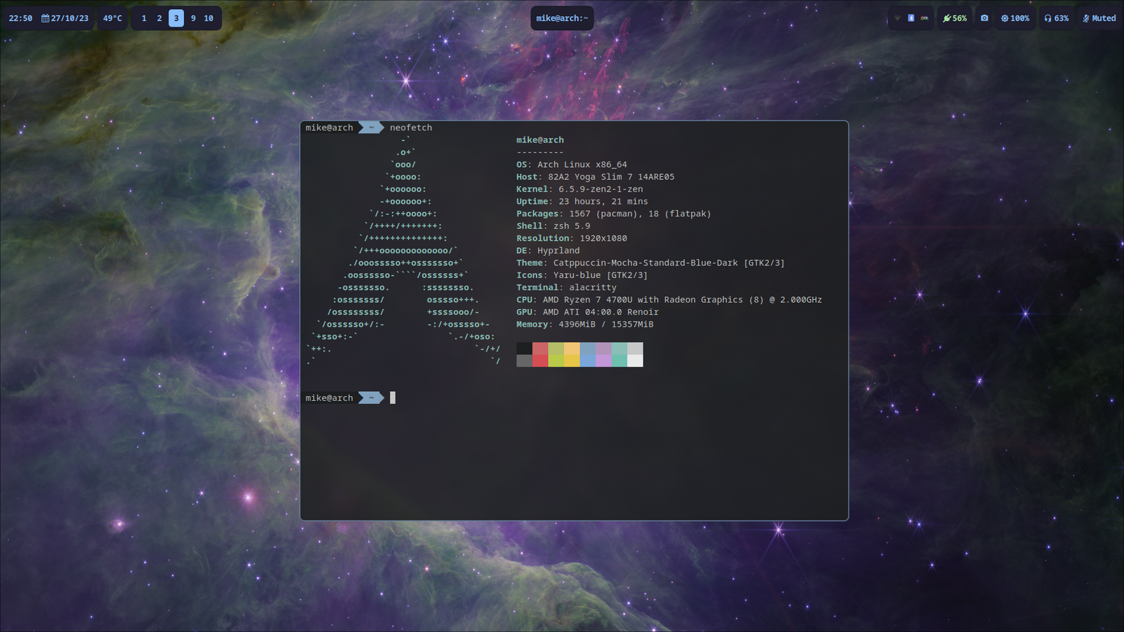
Task: Click the Arch Linux ASCII logo
Action: coord(403,250)
